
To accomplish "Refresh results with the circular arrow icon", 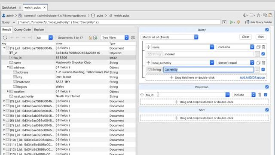I will [x=5, y=37].
